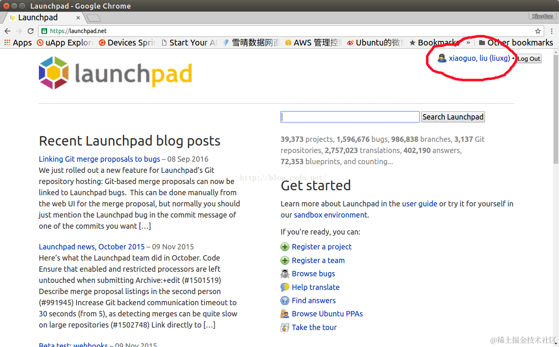
Task: Click the Browse Ubuntu PPAs link
Action: 327,314
